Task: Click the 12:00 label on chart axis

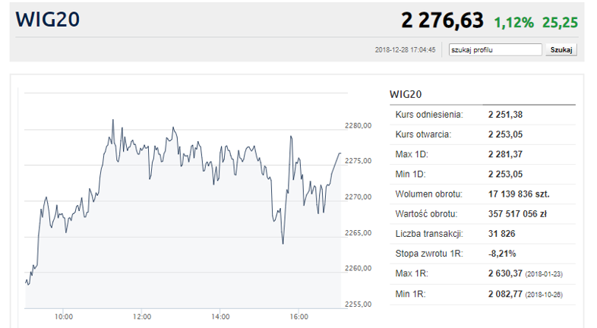Action: pyautogui.click(x=142, y=317)
